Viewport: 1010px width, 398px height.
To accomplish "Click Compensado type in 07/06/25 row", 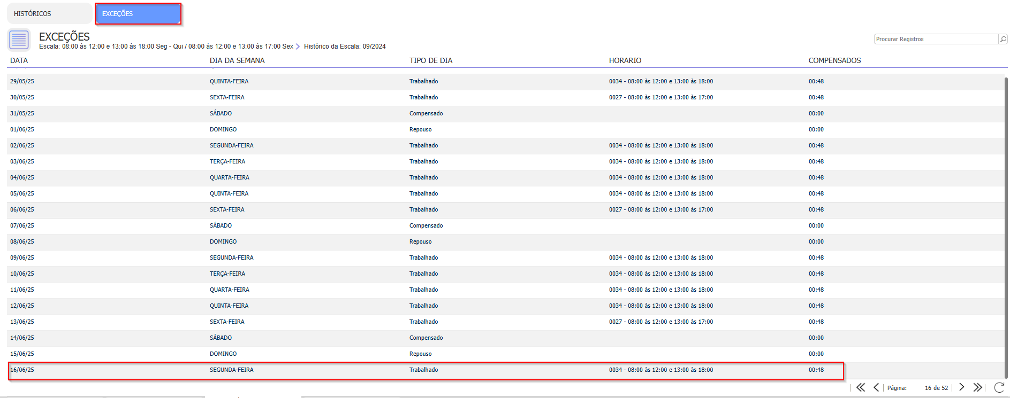I will pos(426,225).
